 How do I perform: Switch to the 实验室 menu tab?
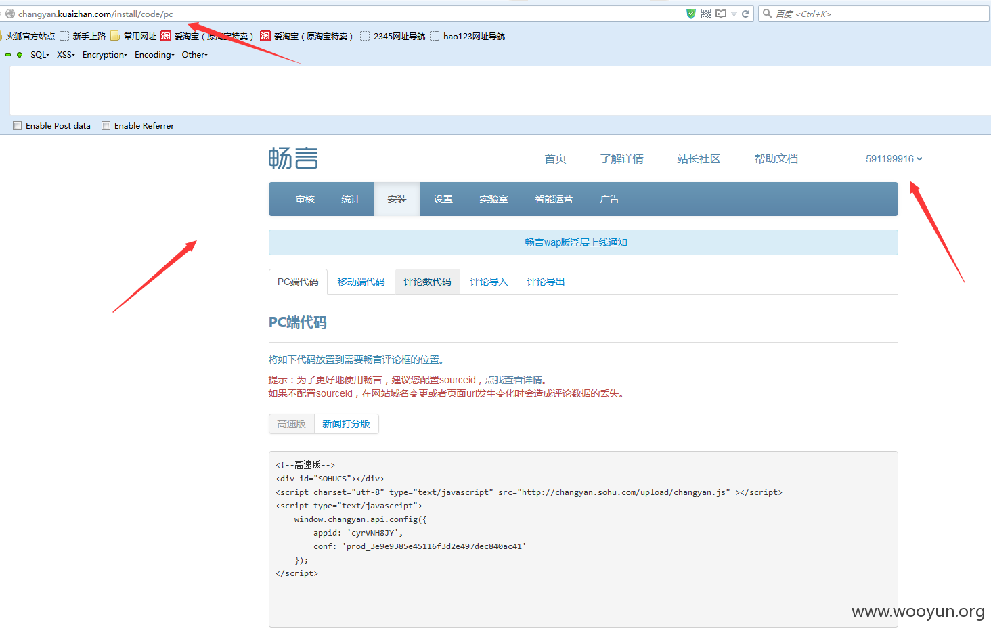coord(493,199)
